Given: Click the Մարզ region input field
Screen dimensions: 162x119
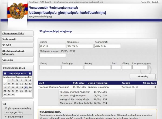Looking at the screenshot, I should click(50, 67).
